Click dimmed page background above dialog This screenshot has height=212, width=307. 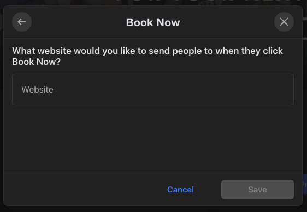[x=153, y=2]
